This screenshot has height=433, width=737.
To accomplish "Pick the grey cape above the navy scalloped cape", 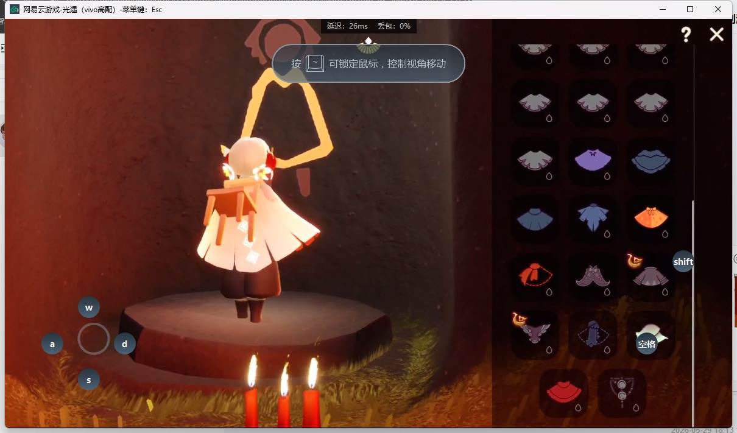I will pyautogui.click(x=651, y=104).
